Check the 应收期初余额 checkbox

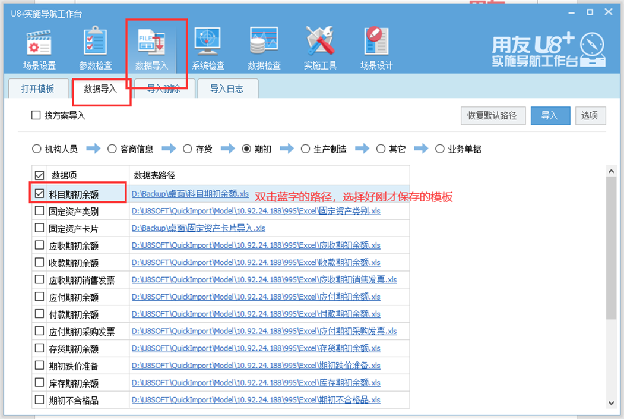39,245
